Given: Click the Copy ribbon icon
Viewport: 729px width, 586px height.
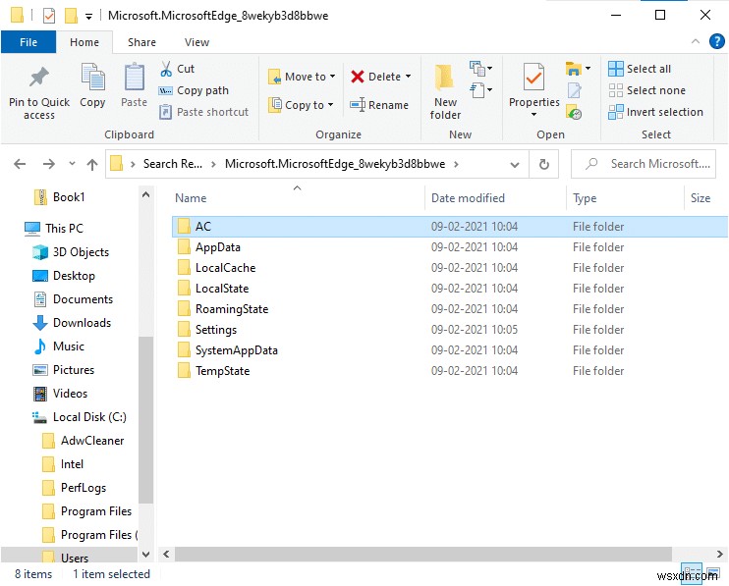Looking at the screenshot, I should coord(92,78).
